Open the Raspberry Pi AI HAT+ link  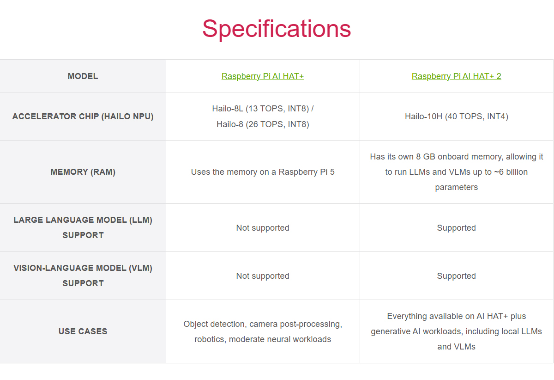coord(263,76)
